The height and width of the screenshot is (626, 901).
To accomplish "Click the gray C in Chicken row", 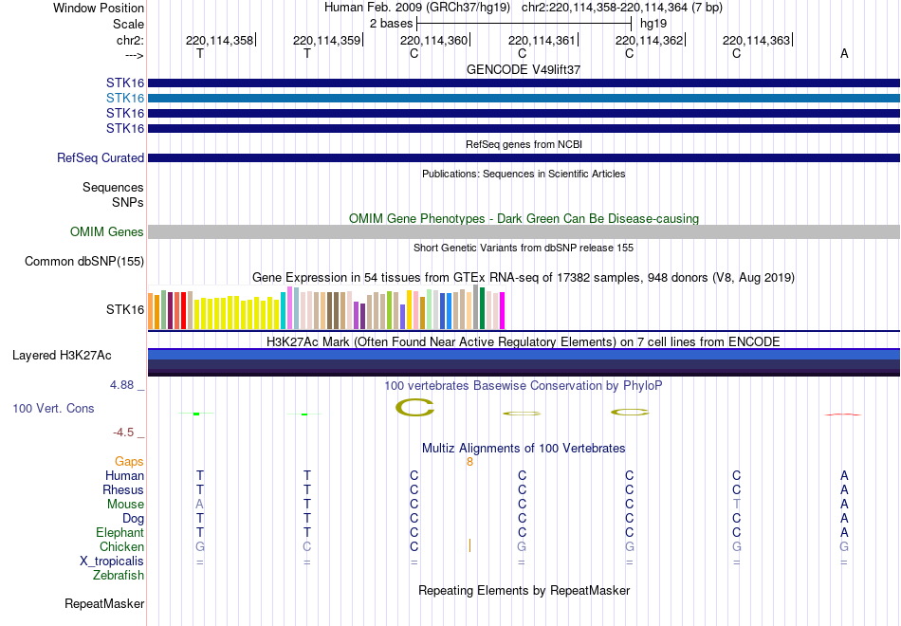I will [x=307, y=546].
